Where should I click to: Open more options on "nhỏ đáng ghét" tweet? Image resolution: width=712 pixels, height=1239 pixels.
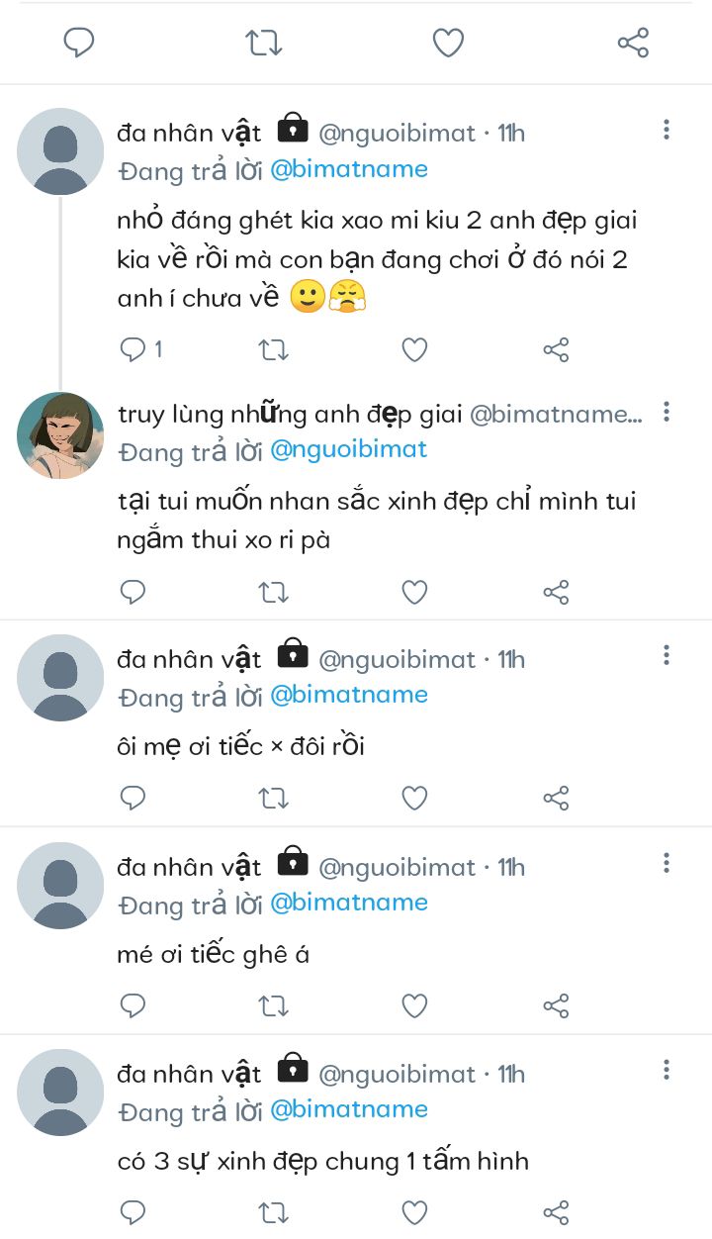click(x=667, y=130)
